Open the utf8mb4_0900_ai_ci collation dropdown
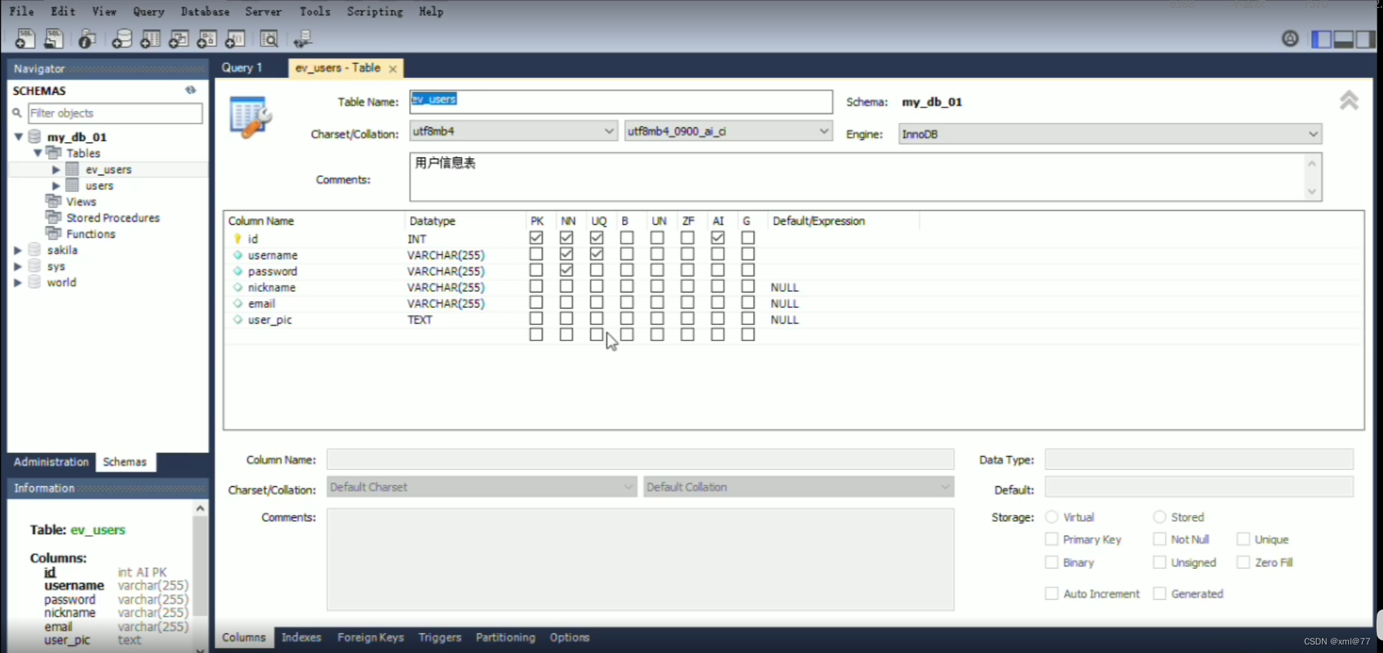This screenshot has width=1383, height=653. tap(728, 131)
